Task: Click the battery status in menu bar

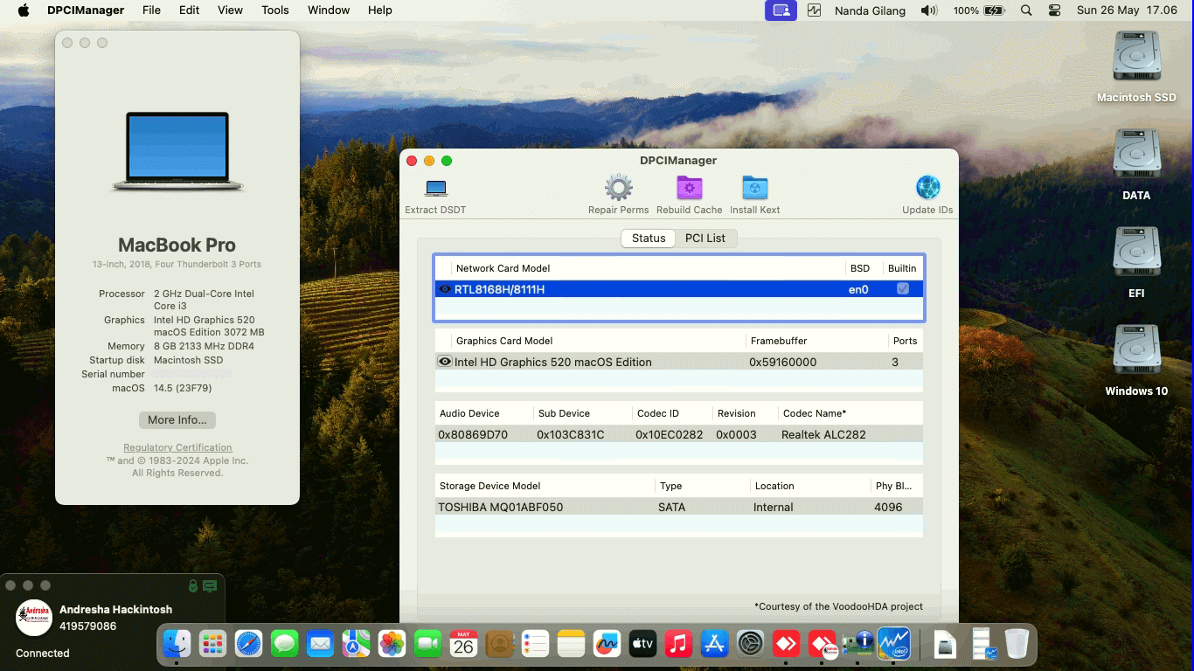Action: click(979, 10)
